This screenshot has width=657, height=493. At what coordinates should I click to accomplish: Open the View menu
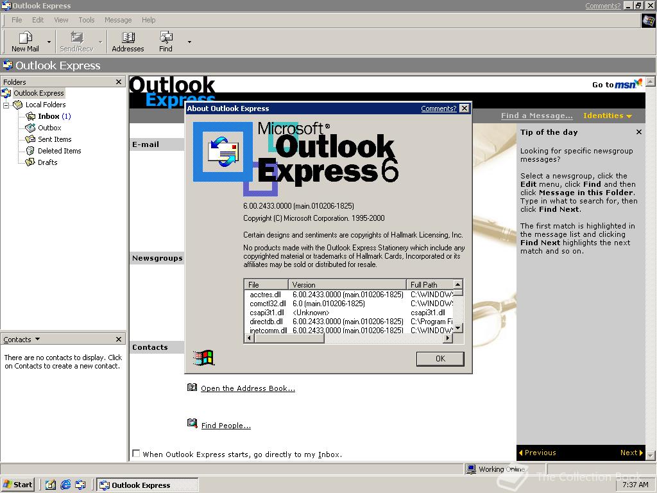[x=61, y=20]
